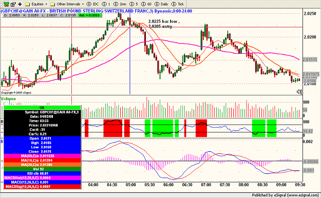
Task: Click the MACDSig(12,26,9,C) 0.0007 row
Action: click(x=42, y=187)
